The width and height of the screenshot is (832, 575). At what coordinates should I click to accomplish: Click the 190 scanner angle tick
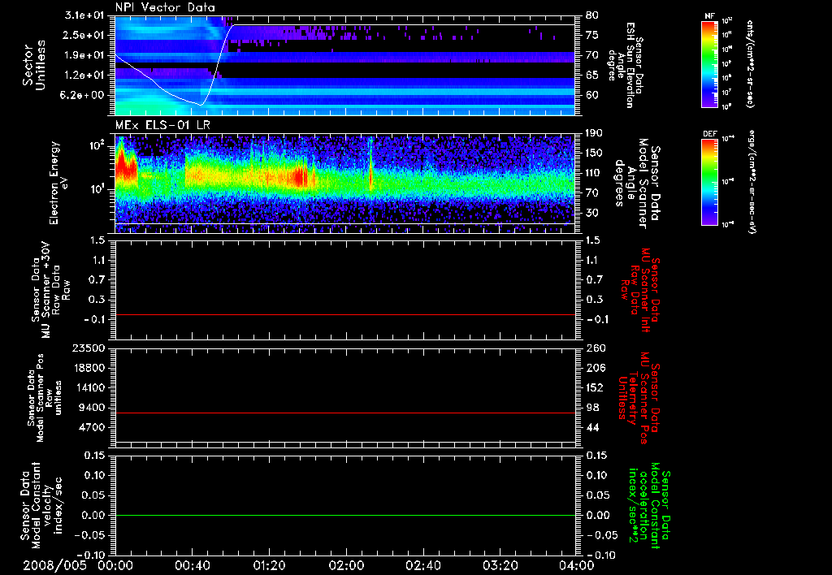click(596, 133)
